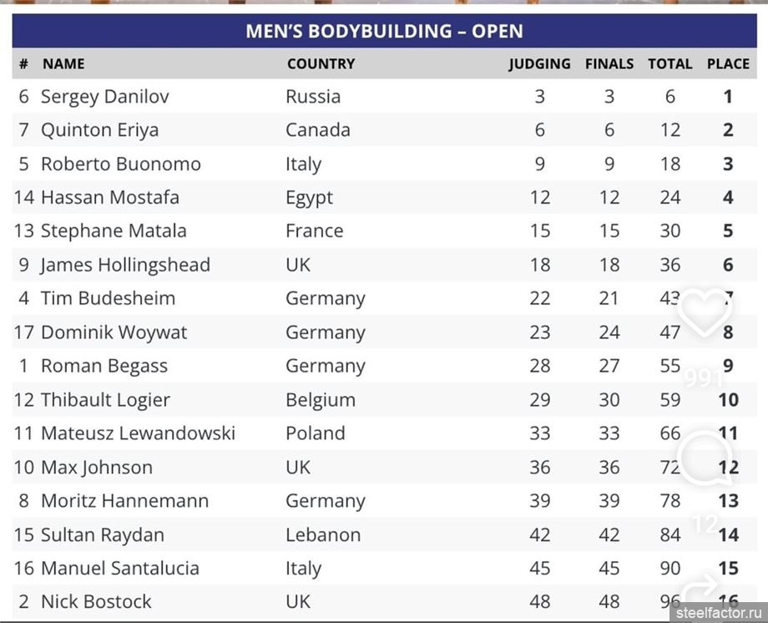Select the Roberto Buonomo entry
This screenshot has width=768, height=623.
[x=121, y=165]
